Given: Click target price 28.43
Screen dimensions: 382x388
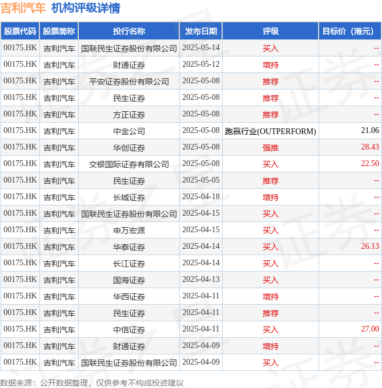Looking at the screenshot, I should [x=370, y=147].
